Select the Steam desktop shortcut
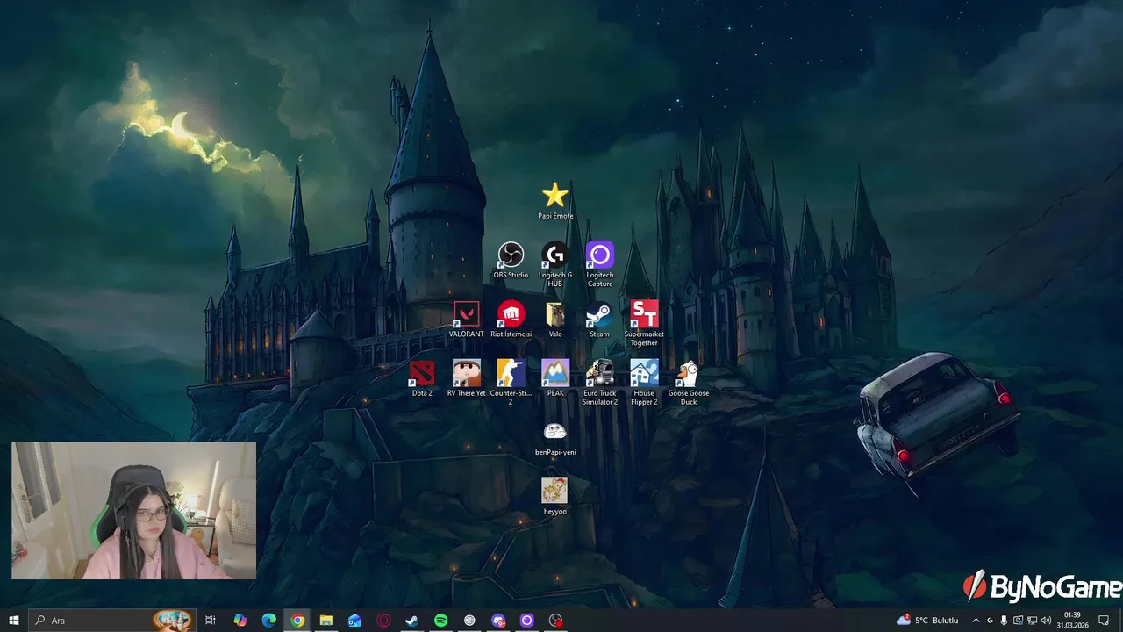This screenshot has width=1123, height=632. (x=599, y=320)
